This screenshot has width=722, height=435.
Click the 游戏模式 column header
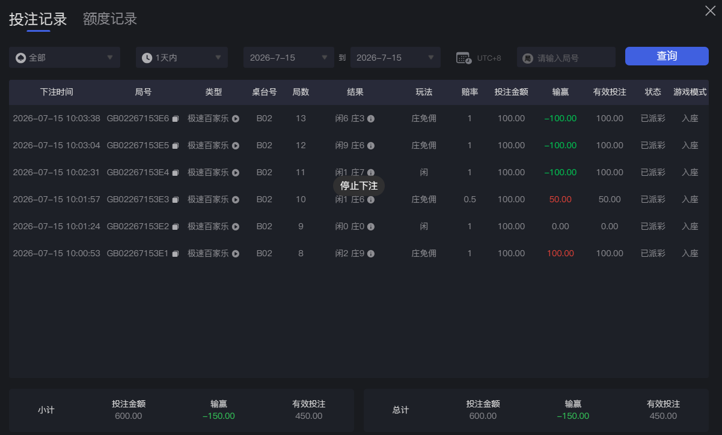[x=690, y=92]
